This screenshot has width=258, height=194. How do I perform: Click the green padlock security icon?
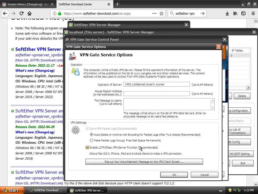60,13
